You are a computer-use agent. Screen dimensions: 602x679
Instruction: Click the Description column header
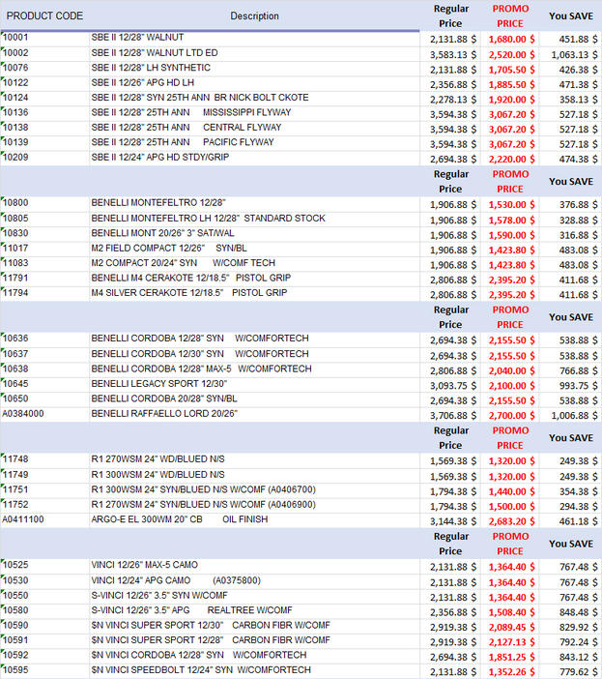click(x=254, y=16)
